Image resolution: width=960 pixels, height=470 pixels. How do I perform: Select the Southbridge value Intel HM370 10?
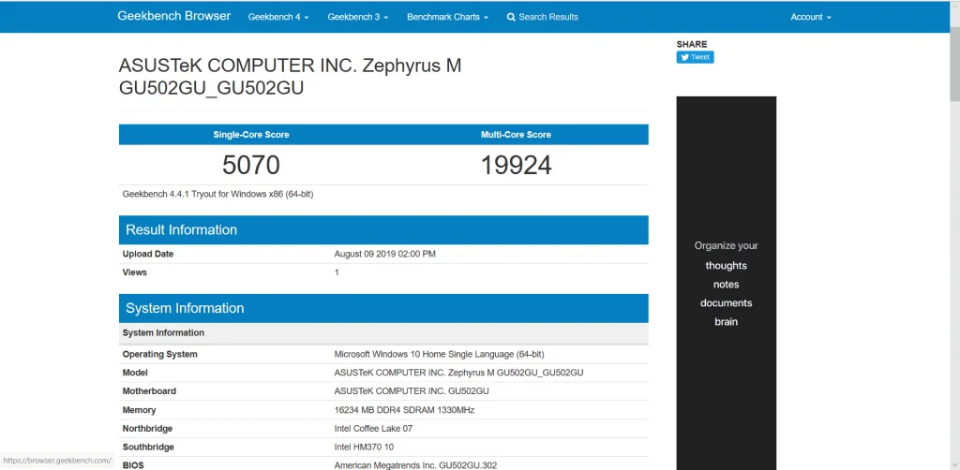coord(364,447)
